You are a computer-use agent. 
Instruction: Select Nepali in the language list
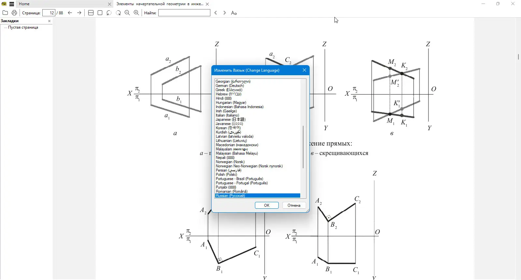click(x=258, y=158)
